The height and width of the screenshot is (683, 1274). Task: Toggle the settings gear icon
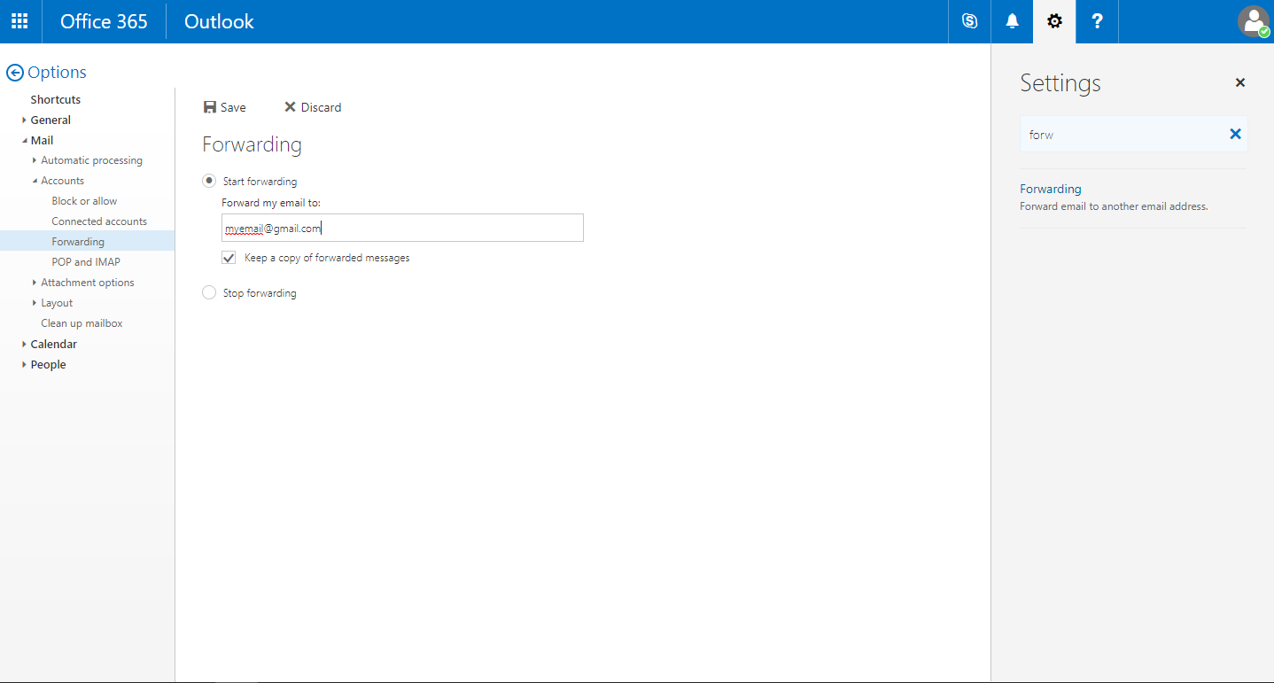click(1054, 21)
